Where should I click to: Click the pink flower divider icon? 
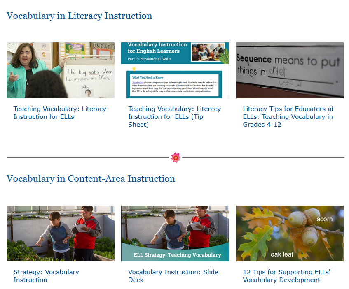[176, 157]
